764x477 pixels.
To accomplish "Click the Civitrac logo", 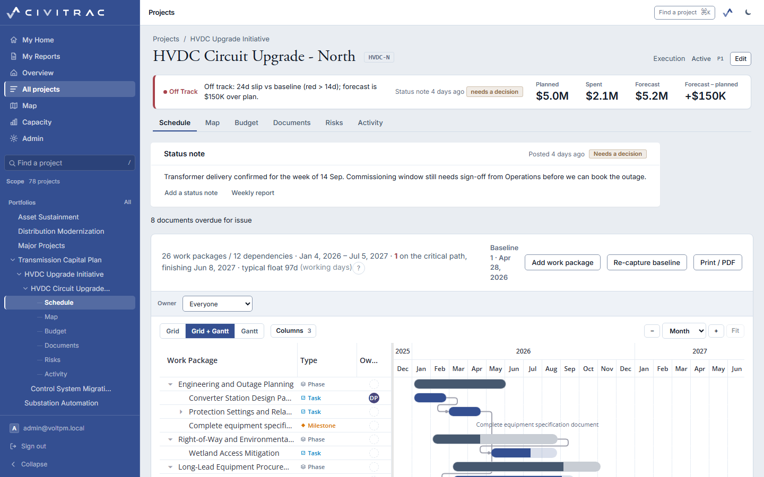I will tap(55, 12).
